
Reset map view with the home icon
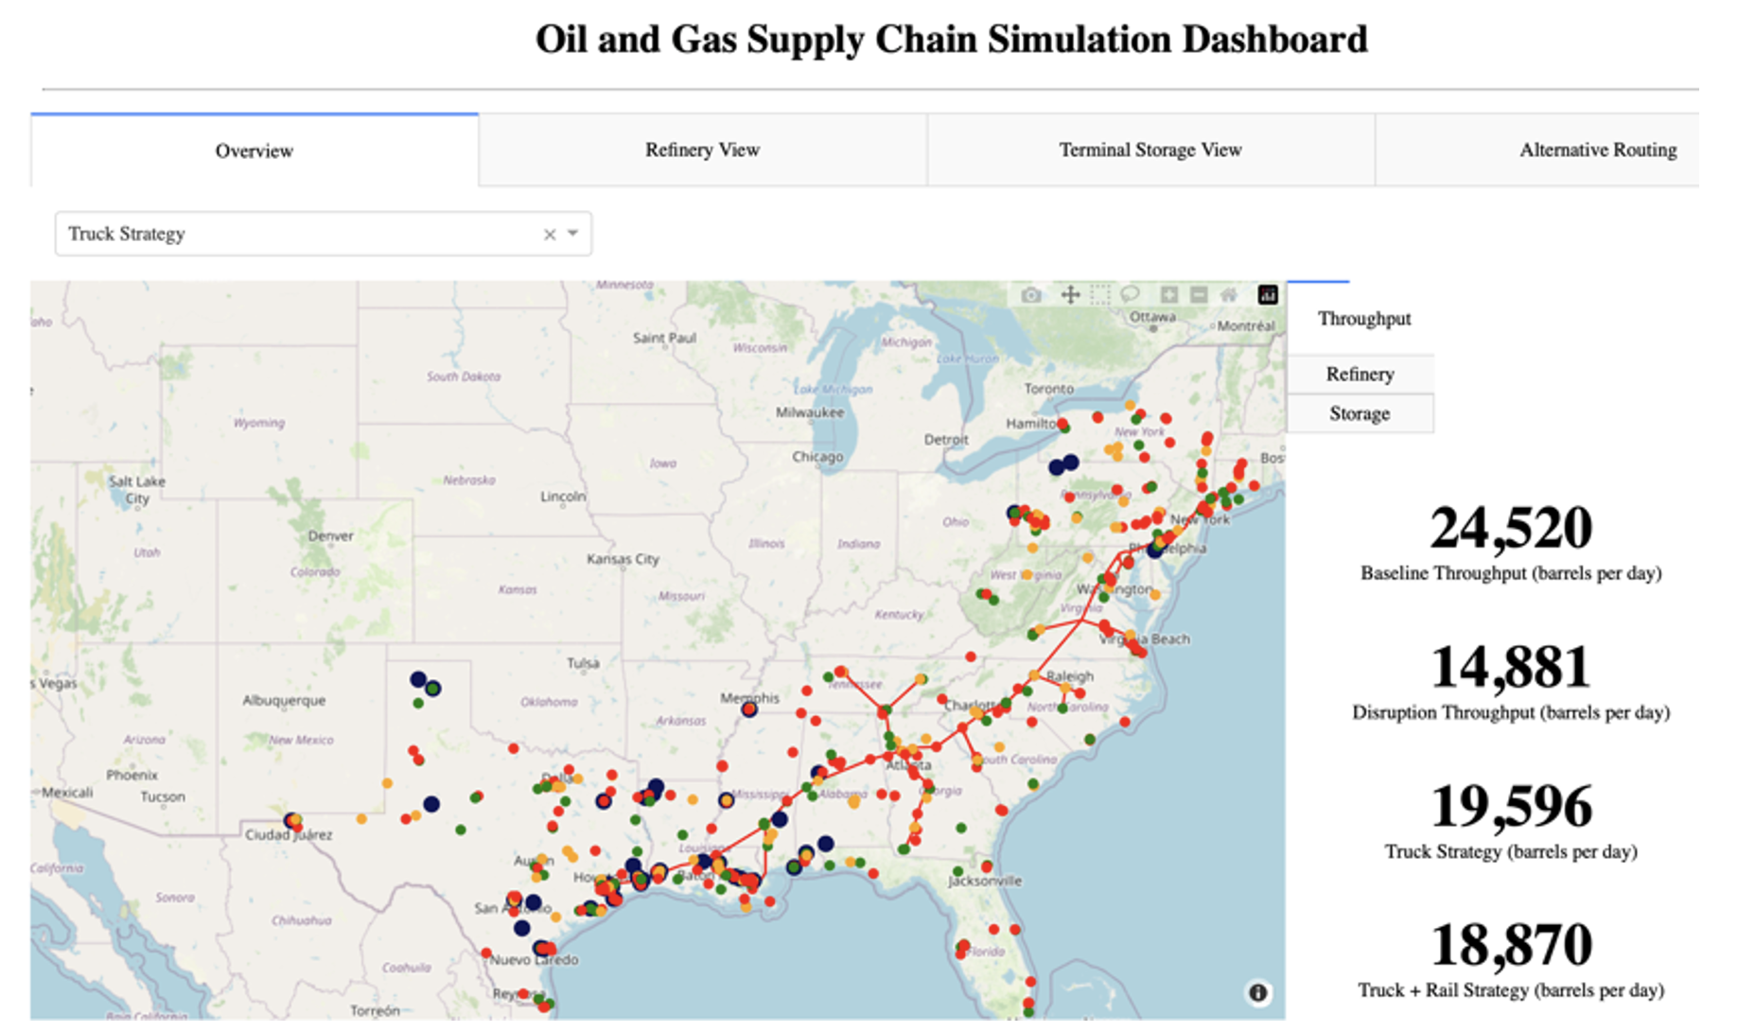click(1229, 294)
